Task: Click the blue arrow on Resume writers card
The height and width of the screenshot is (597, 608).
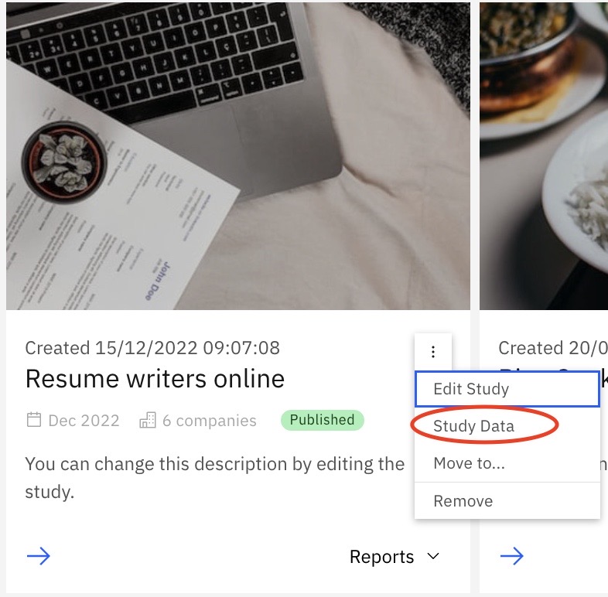Action: point(39,556)
